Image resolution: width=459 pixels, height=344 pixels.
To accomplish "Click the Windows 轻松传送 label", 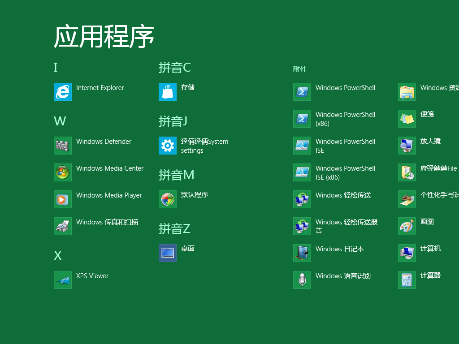I will point(343,195).
